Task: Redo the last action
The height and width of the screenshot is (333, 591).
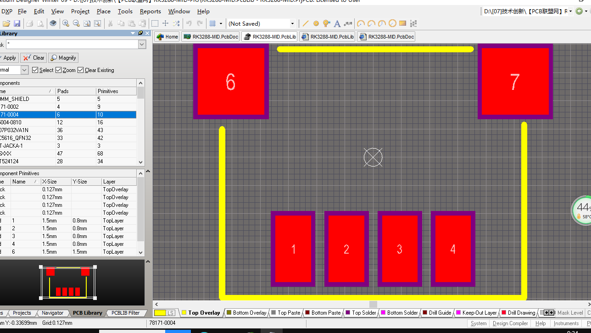Action: 200,23
